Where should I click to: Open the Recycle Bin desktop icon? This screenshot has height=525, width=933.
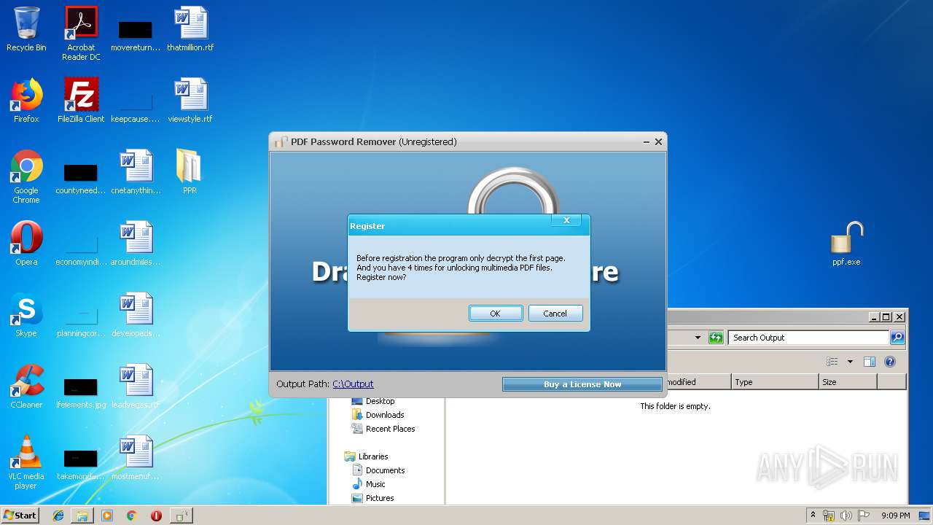point(26,29)
